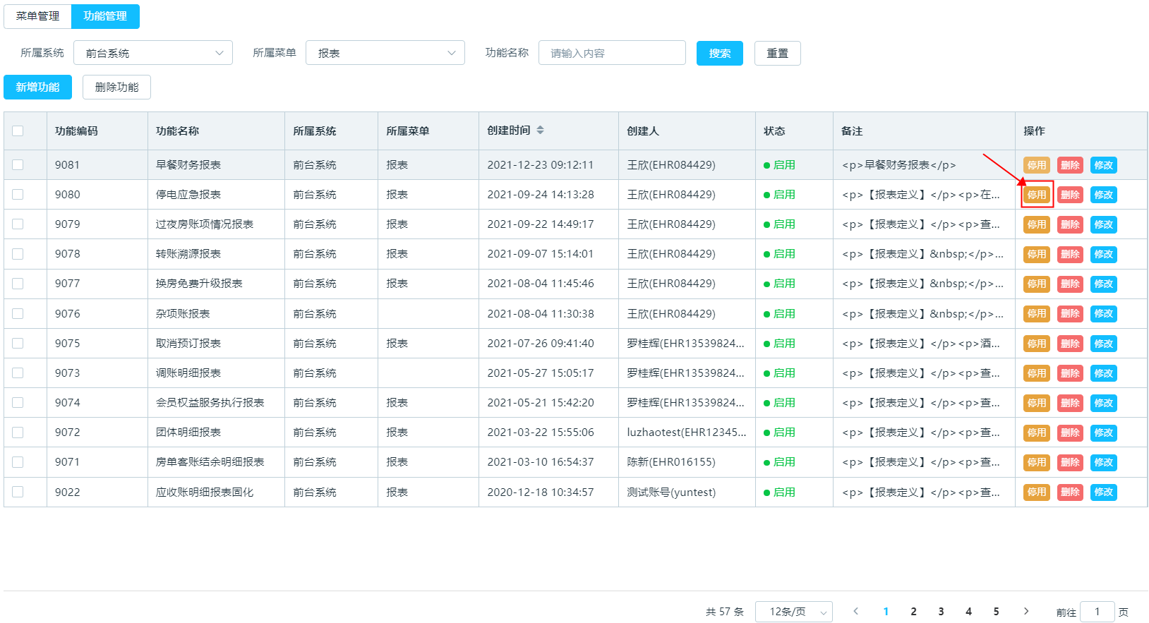Click 删除 for row 9078 转账溯源报表
Viewport: 1149px width, 623px height.
pyautogui.click(x=1070, y=254)
